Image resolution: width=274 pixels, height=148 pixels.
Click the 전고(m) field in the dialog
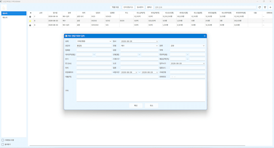pyautogui.click(x=94, y=63)
